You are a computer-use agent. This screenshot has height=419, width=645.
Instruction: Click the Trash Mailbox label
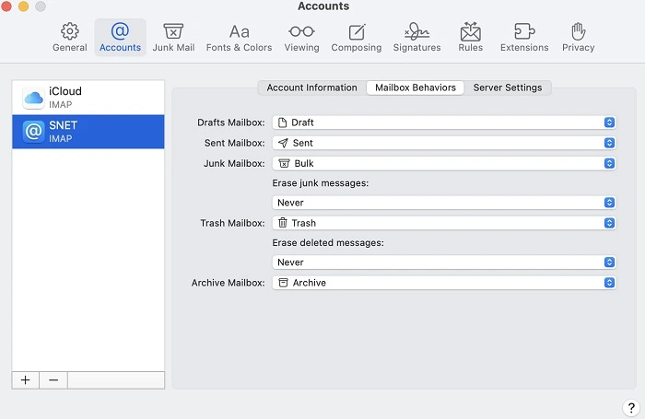point(232,223)
